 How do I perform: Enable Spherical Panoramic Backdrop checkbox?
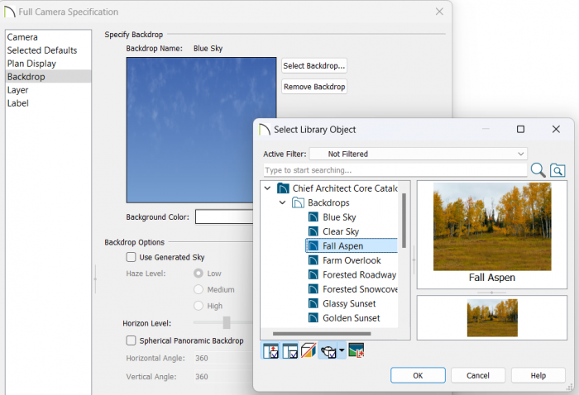pos(131,340)
